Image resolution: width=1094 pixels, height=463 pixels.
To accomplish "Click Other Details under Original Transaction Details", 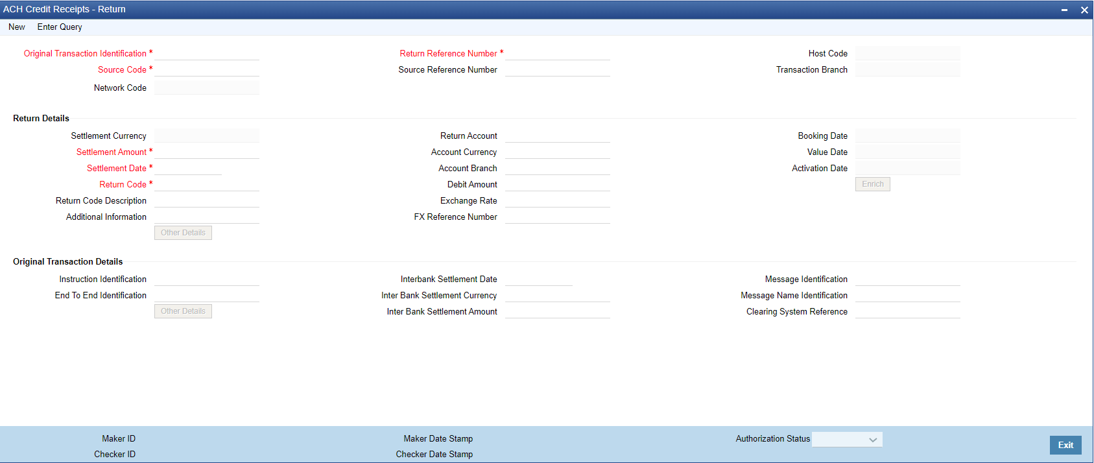I will click(183, 311).
